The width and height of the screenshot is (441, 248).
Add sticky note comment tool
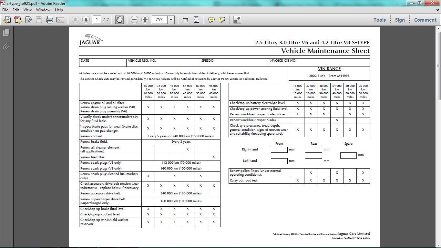pos(211,20)
